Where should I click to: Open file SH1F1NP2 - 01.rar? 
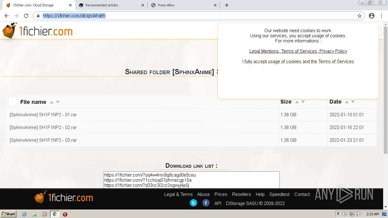pos(43,115)
